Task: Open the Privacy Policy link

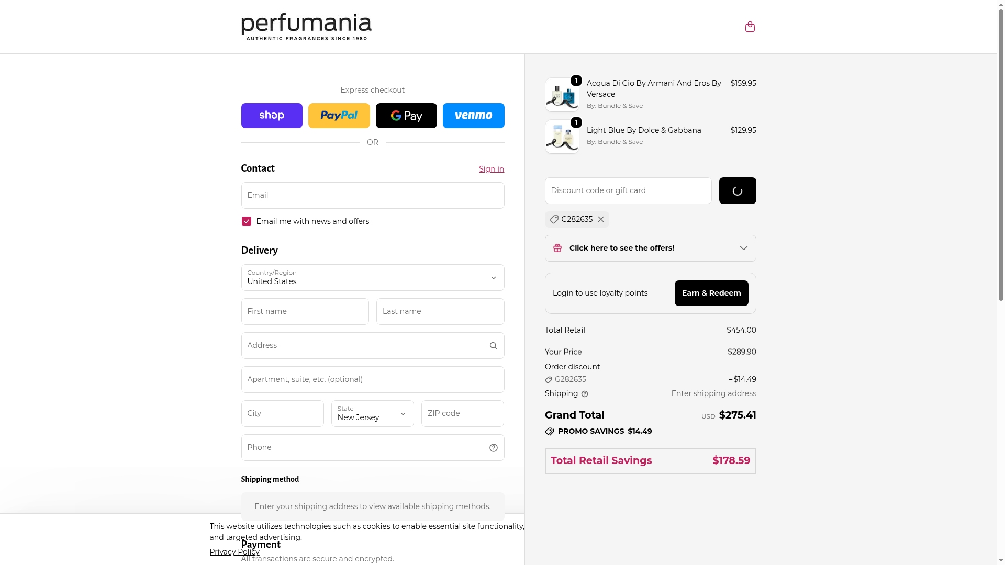Action: coord(234,552)
